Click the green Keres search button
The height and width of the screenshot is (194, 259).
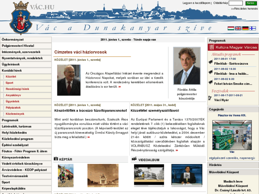251,3
